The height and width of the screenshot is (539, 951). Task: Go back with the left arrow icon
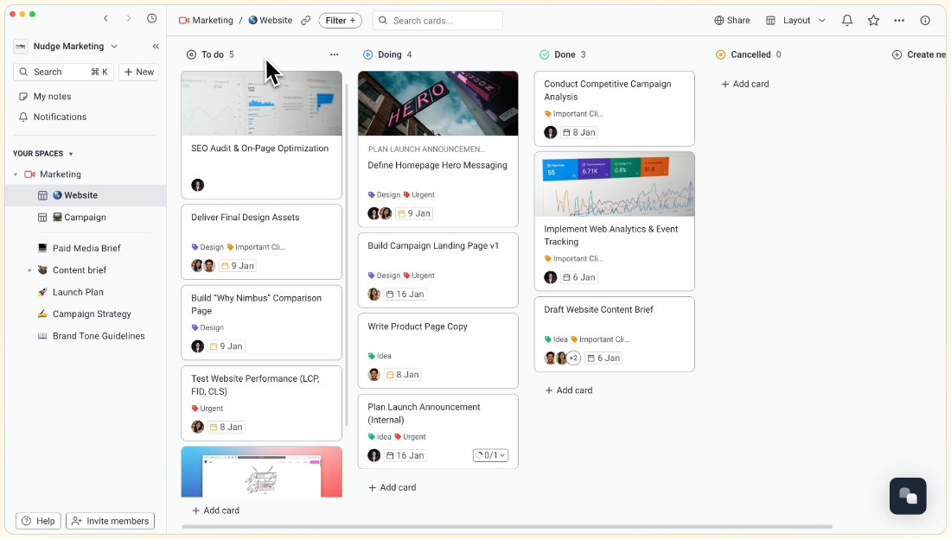click(106, 18)
